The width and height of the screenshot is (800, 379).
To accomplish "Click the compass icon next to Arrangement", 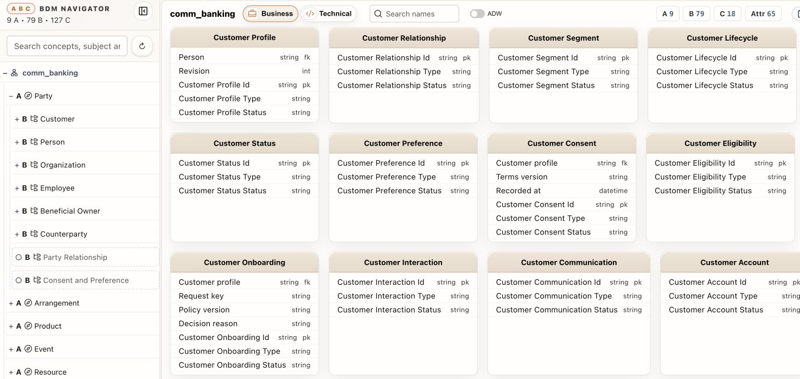I will (28, 303).
